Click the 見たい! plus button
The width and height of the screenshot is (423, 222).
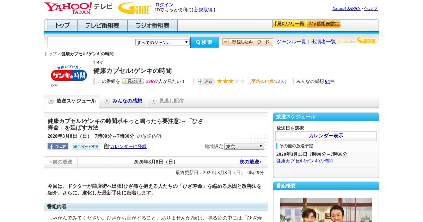coord(133,81)
